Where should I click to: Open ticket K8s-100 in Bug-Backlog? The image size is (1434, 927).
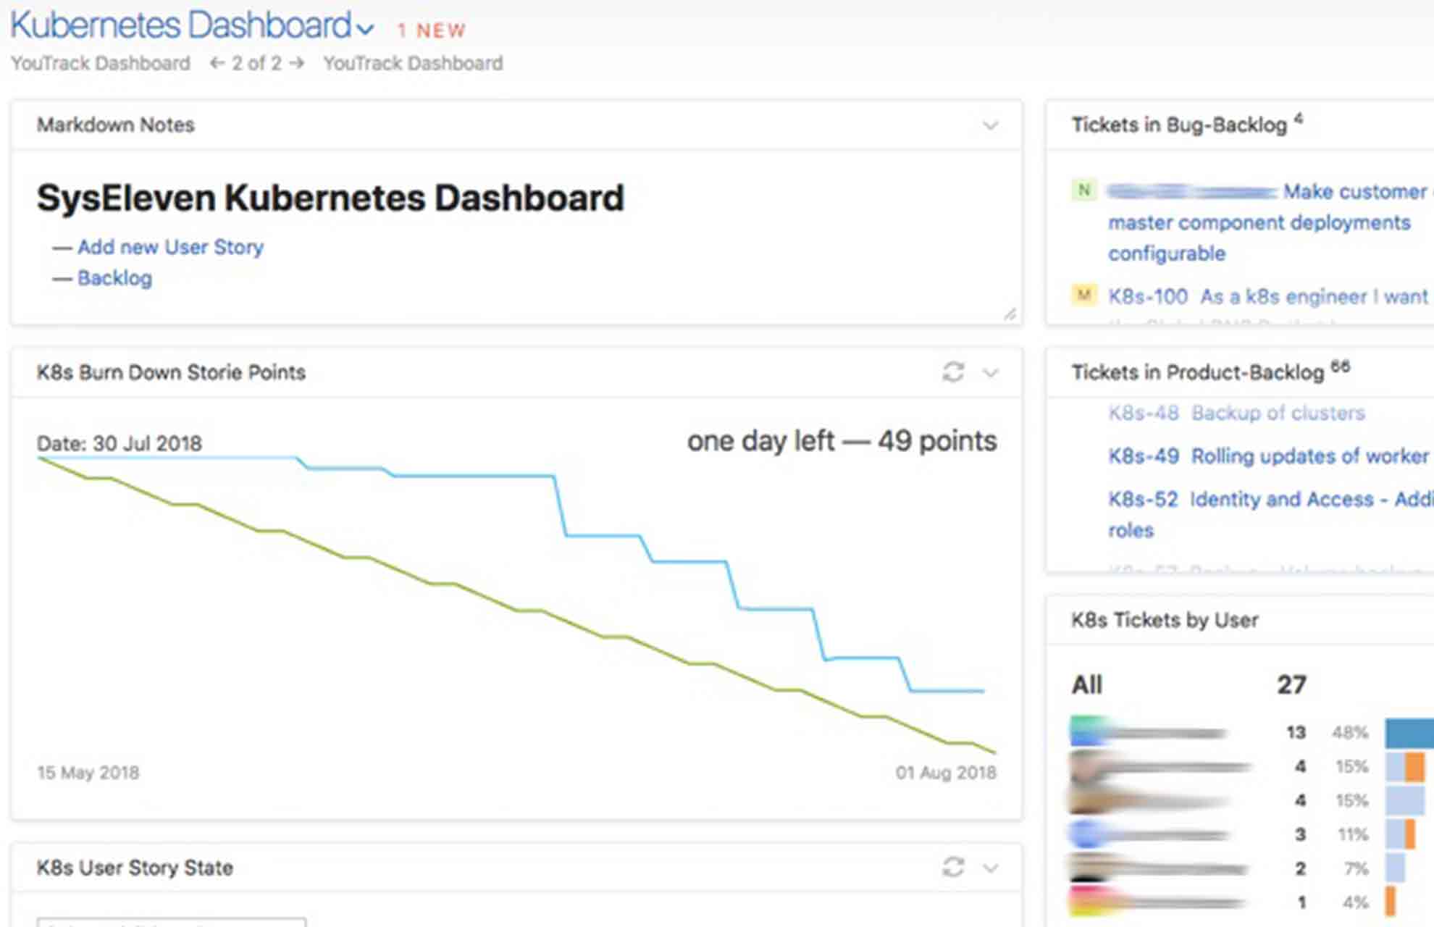[1267, 296]
